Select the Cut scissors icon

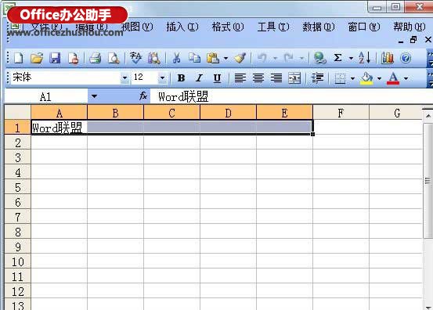tap(176, 58)
